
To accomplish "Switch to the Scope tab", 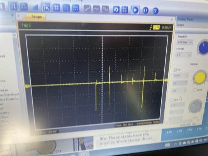I will pos(35,17).
